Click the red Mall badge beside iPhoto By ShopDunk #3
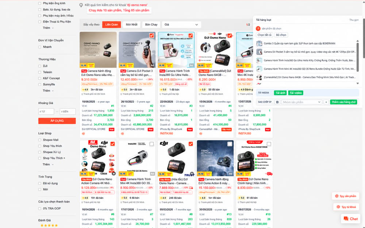Image resolution: width=365 pixels, height=228 pixels. tap(190, 130)
